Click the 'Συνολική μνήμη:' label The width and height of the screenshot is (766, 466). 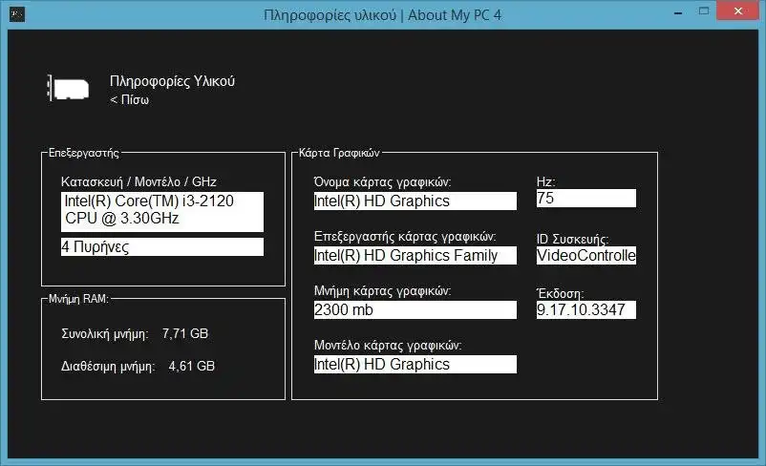(105, 334)
